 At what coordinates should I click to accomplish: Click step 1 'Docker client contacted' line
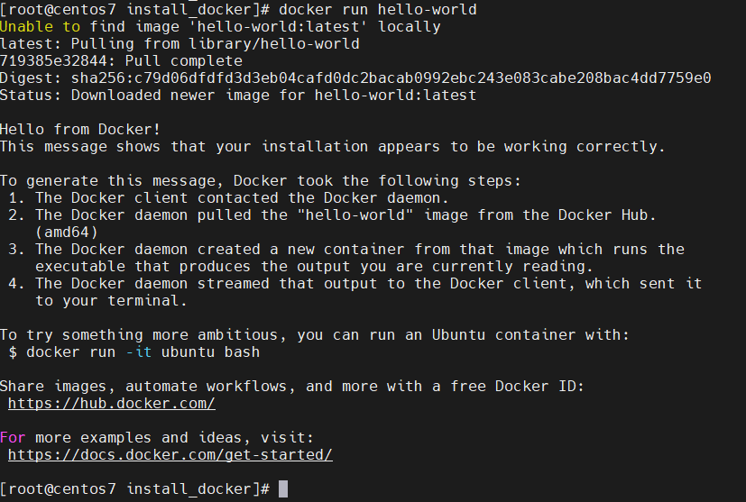228,197
